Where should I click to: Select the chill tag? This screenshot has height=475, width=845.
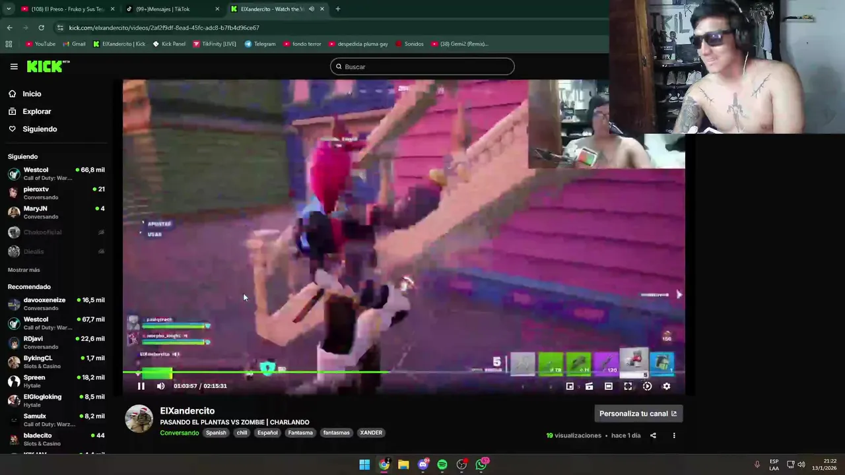click(x=242, y=433)
